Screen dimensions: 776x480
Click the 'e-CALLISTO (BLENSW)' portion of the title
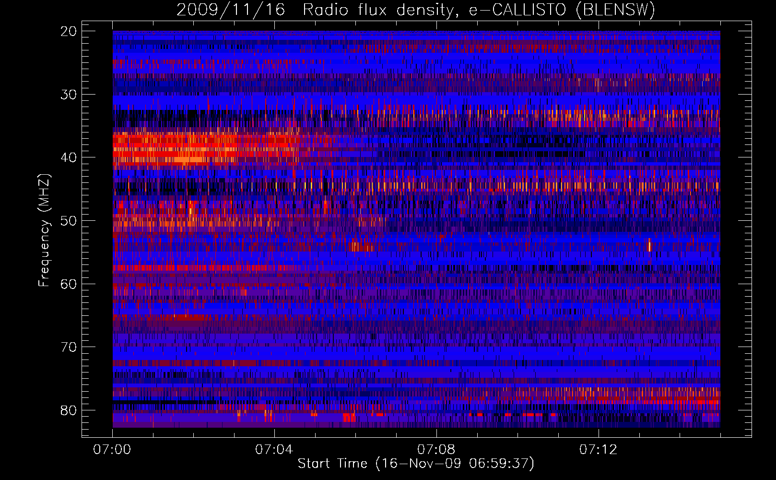click(x=562, y=10)
